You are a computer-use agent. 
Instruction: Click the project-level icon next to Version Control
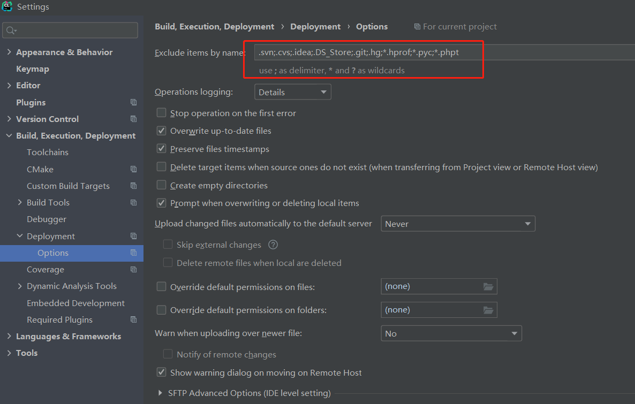tap(133, 119)
